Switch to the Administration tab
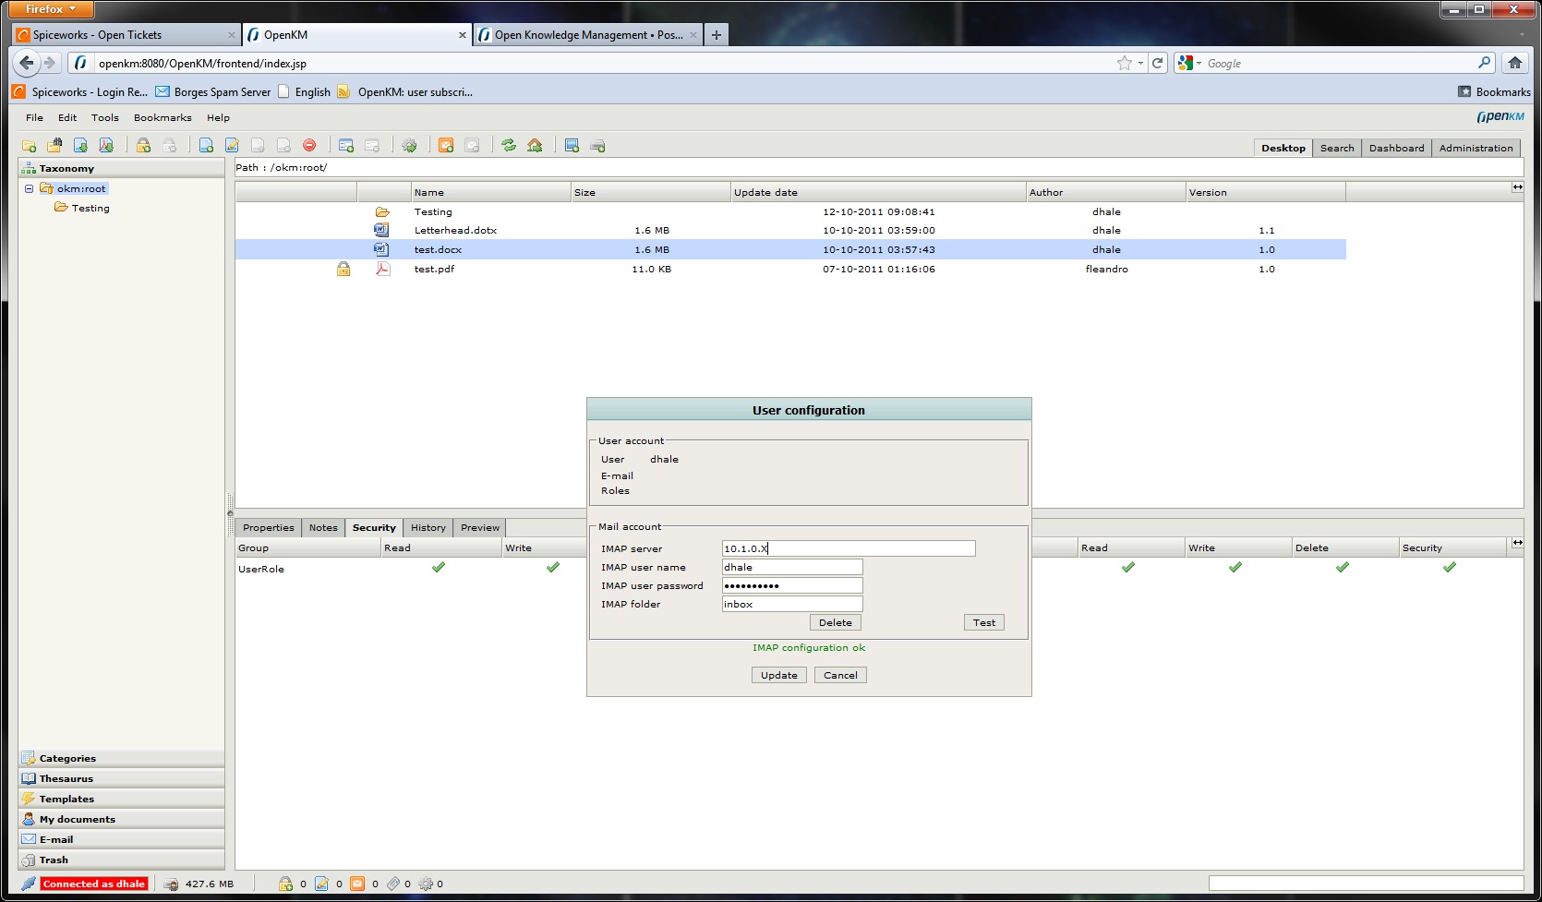 point(1475,148)
